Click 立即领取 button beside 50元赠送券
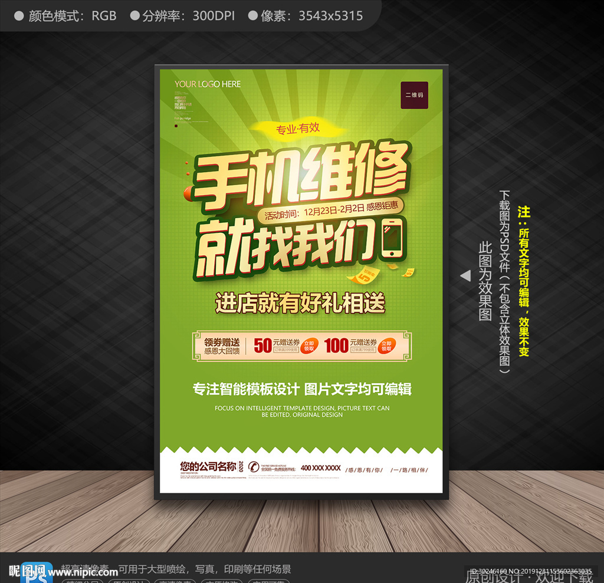The width and height of the screenshot is (604, 583). pyautogui.click(x=309, y=345)
